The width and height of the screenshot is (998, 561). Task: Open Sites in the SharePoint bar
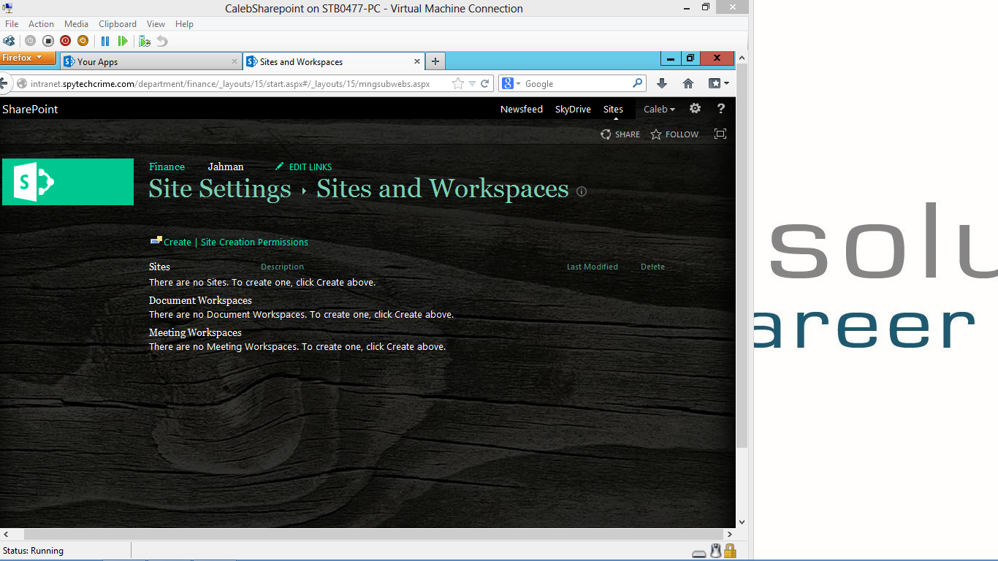click(613, 109)
